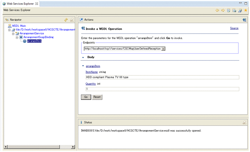Click the Quantity int input field
The width and height of the screenshot is (250, 152).
(x=162, y=89)
